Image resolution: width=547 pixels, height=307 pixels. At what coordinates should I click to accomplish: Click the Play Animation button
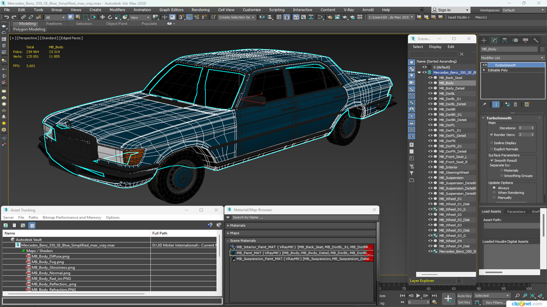click(x=418, y=296)
